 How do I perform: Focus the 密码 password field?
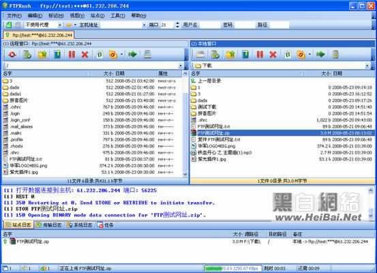(x=245, y=25)
